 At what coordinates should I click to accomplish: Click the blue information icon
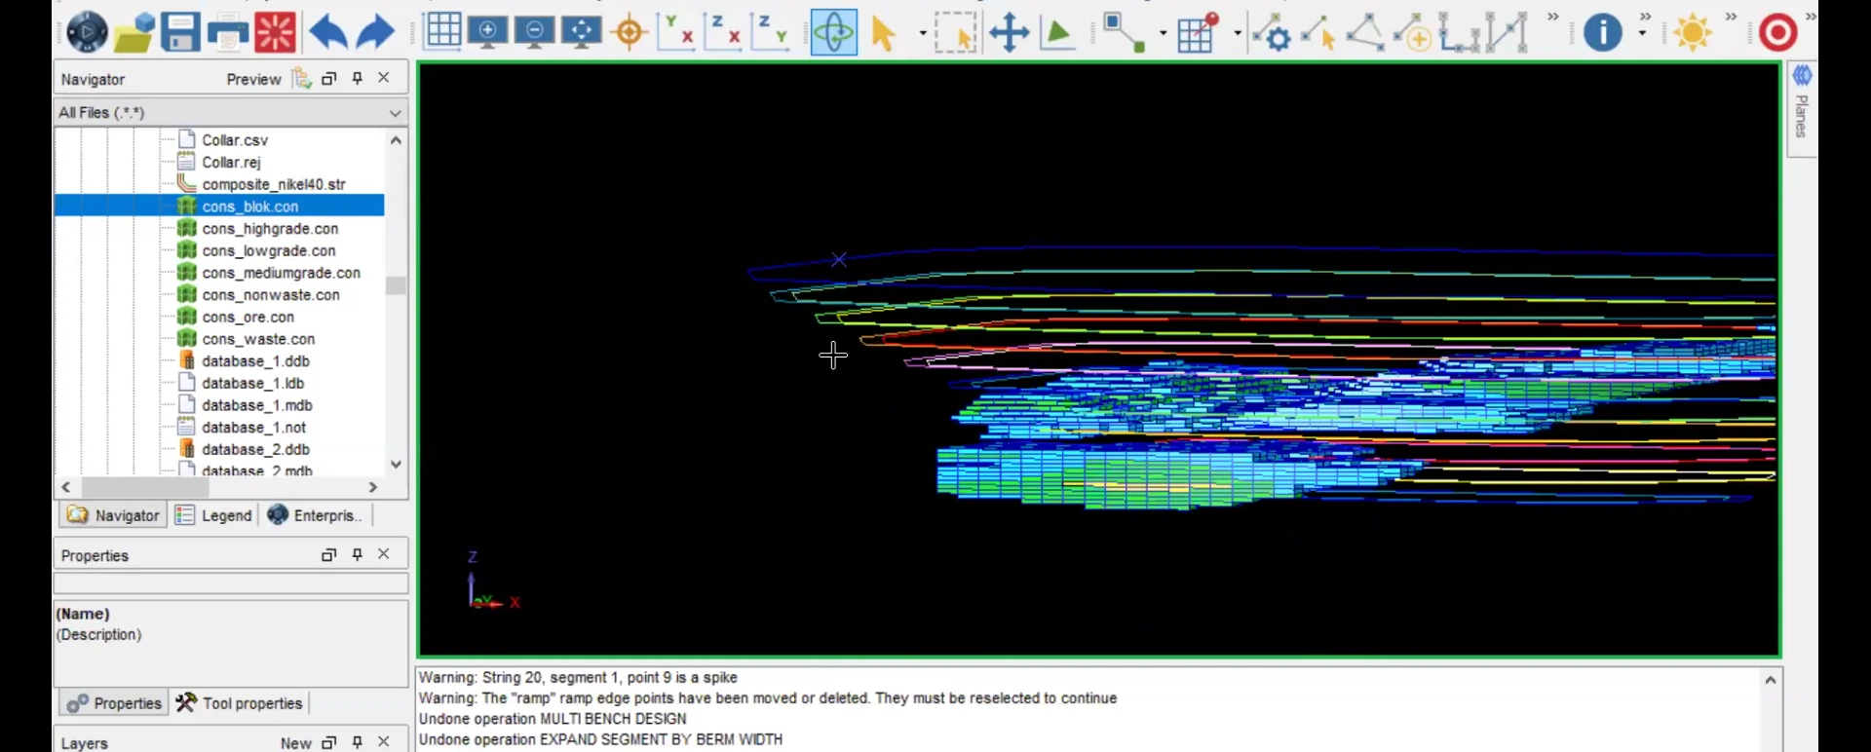click(1602, 32)
